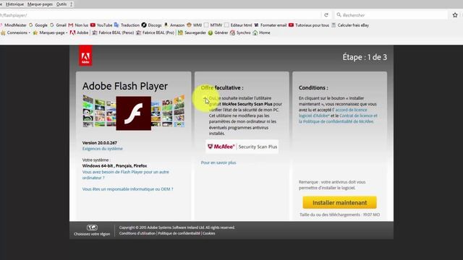Image resolution: width=463 pixels, height=260 pixels.
Task: Open the Non lus mail bookmark
Action: pos(79,25)
